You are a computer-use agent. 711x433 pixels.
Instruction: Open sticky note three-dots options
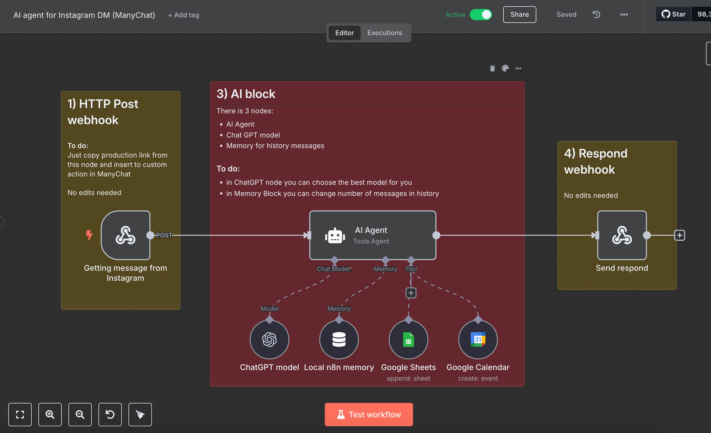click(x=518, y=68)
